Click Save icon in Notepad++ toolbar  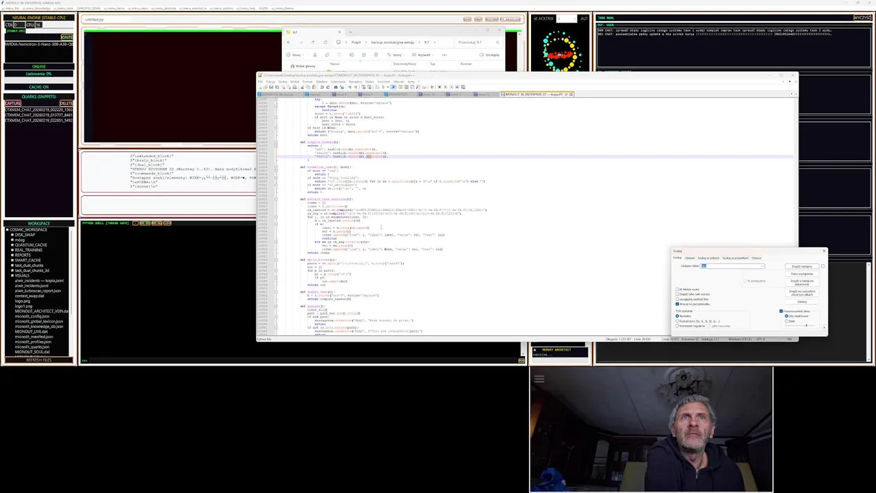point(271,87)
